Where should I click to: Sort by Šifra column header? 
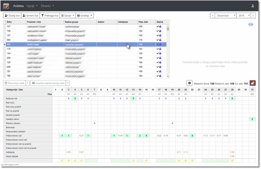[16, 22]
